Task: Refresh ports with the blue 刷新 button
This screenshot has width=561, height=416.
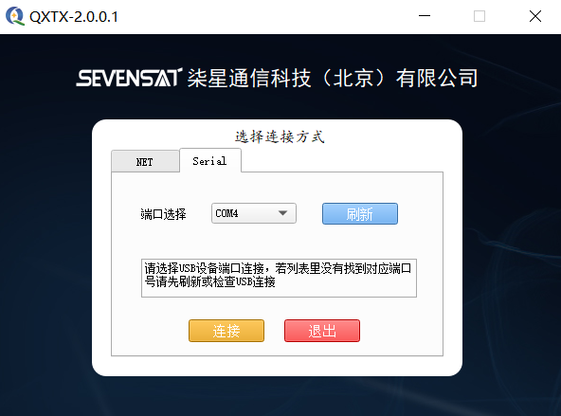Action: coord(359,213)
